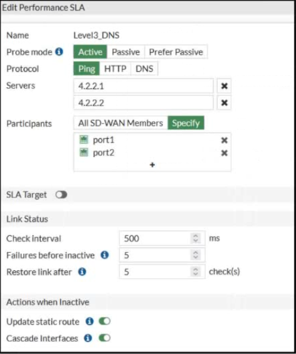Viewport: 296px width, 354px height.
Task: Remove port1 from participants
Action: point(224,140)
